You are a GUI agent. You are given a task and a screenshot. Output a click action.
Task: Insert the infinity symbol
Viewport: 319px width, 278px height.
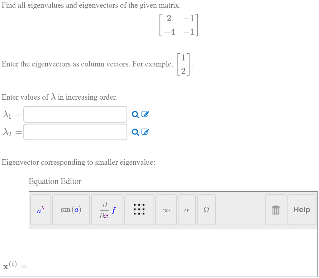tap(166, 209)
